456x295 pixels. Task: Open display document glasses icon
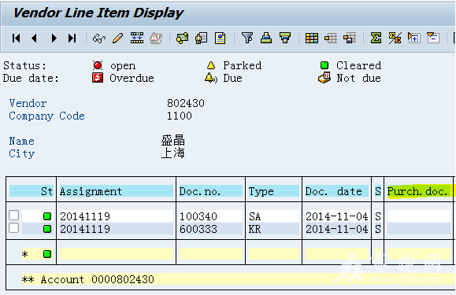click(x=99, y=38)
